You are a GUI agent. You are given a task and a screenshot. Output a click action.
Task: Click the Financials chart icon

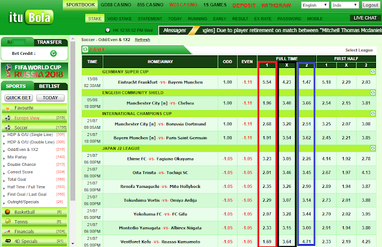(x=8, y=231)
